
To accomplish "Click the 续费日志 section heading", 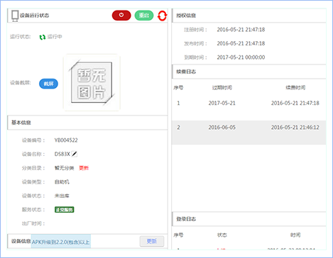I will tap(186, 72).
